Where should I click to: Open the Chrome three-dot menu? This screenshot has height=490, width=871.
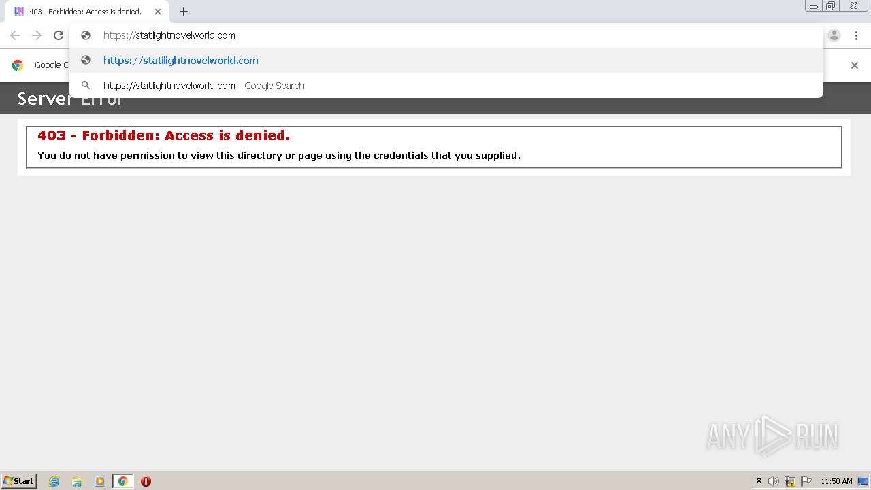point(856,35)
